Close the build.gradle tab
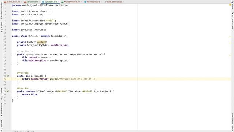Viewport: 234px width, 132px height. click(124, 2)
